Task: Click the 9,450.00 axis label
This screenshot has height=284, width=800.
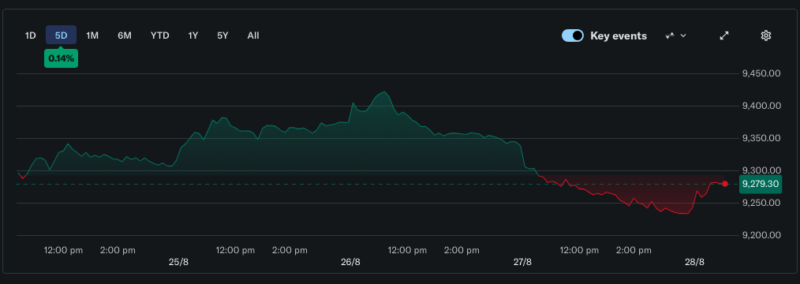Action: [761, 73]
